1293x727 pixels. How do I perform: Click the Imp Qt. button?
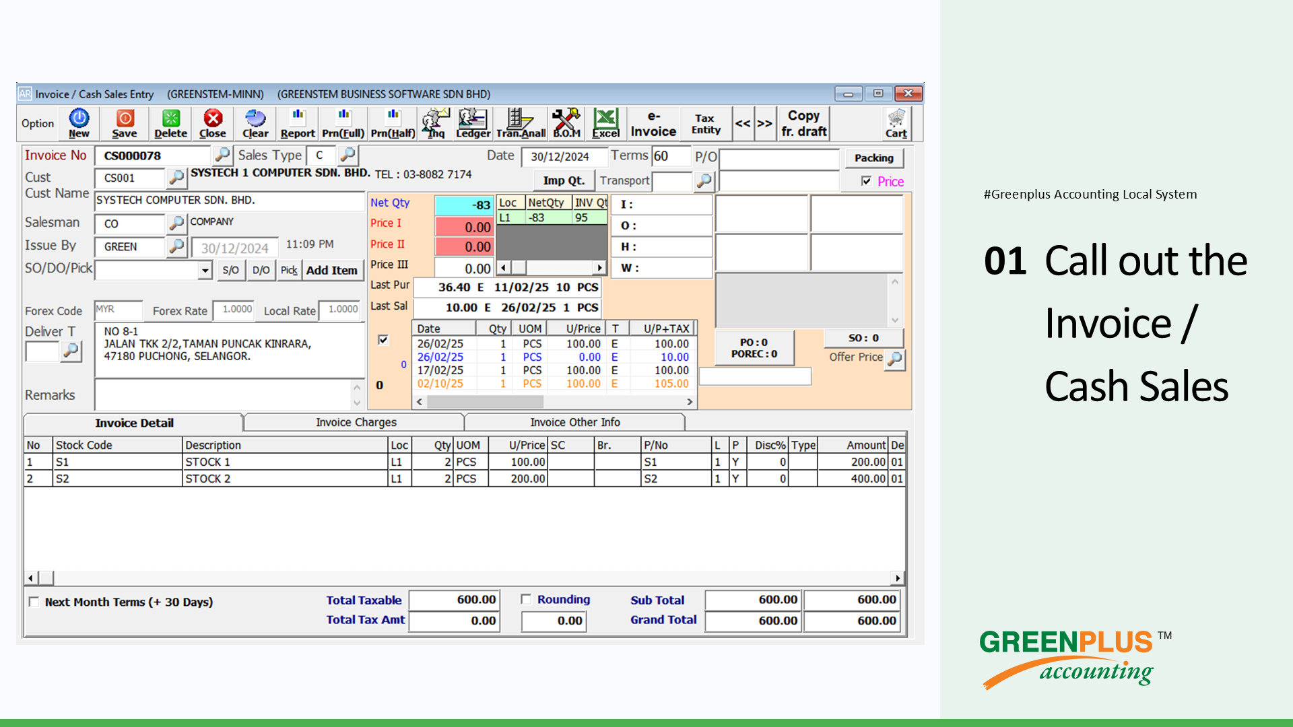(x=564, y=180)
